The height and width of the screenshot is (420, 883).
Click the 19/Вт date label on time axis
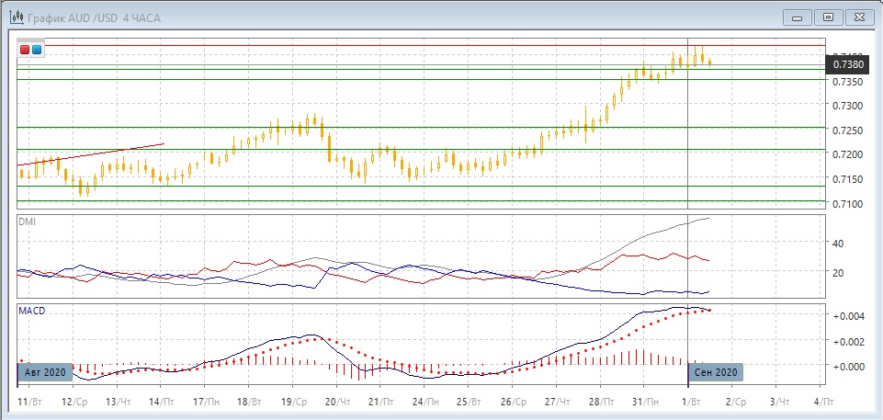pyautogui.click(x=292, y=403)
